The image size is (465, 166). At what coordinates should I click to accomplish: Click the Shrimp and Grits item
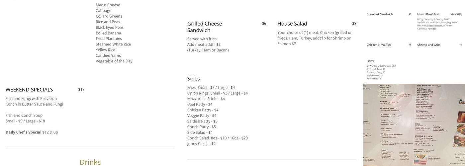click(428, 45)
